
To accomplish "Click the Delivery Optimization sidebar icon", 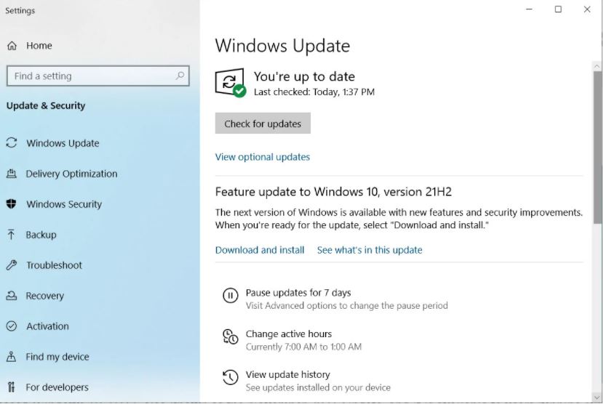I will (x=12, y=174).
